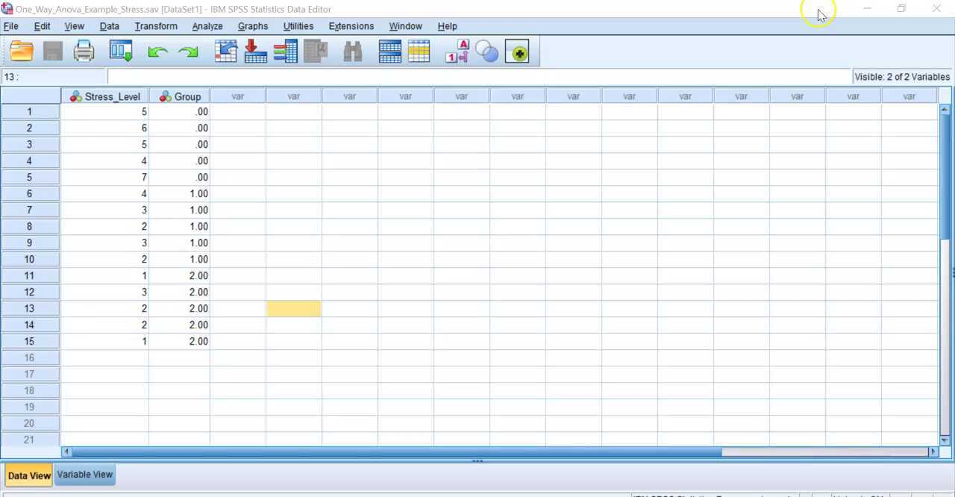Open the Find tool (binoculars icon)

click(351, 51)
